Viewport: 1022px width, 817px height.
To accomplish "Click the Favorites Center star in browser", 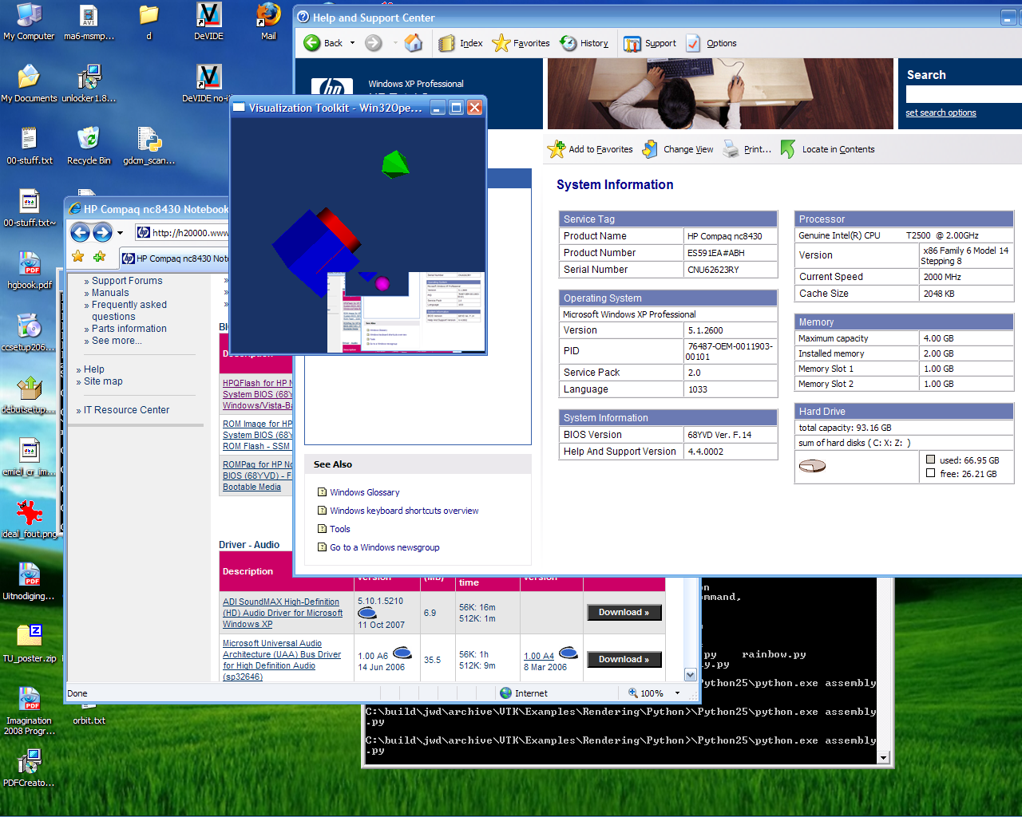I will pos(77,257).
